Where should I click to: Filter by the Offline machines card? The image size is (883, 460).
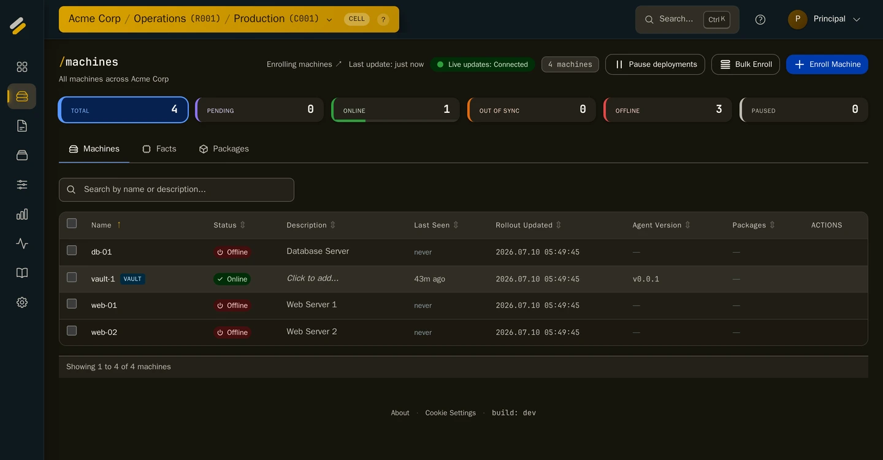tap(668, 110)
